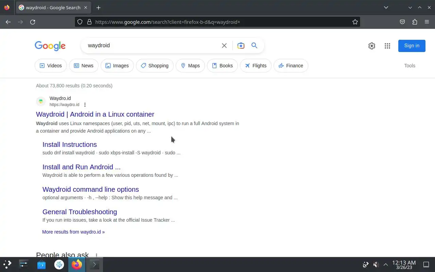Open three-dot menu next to People also ask

point(97,255)
